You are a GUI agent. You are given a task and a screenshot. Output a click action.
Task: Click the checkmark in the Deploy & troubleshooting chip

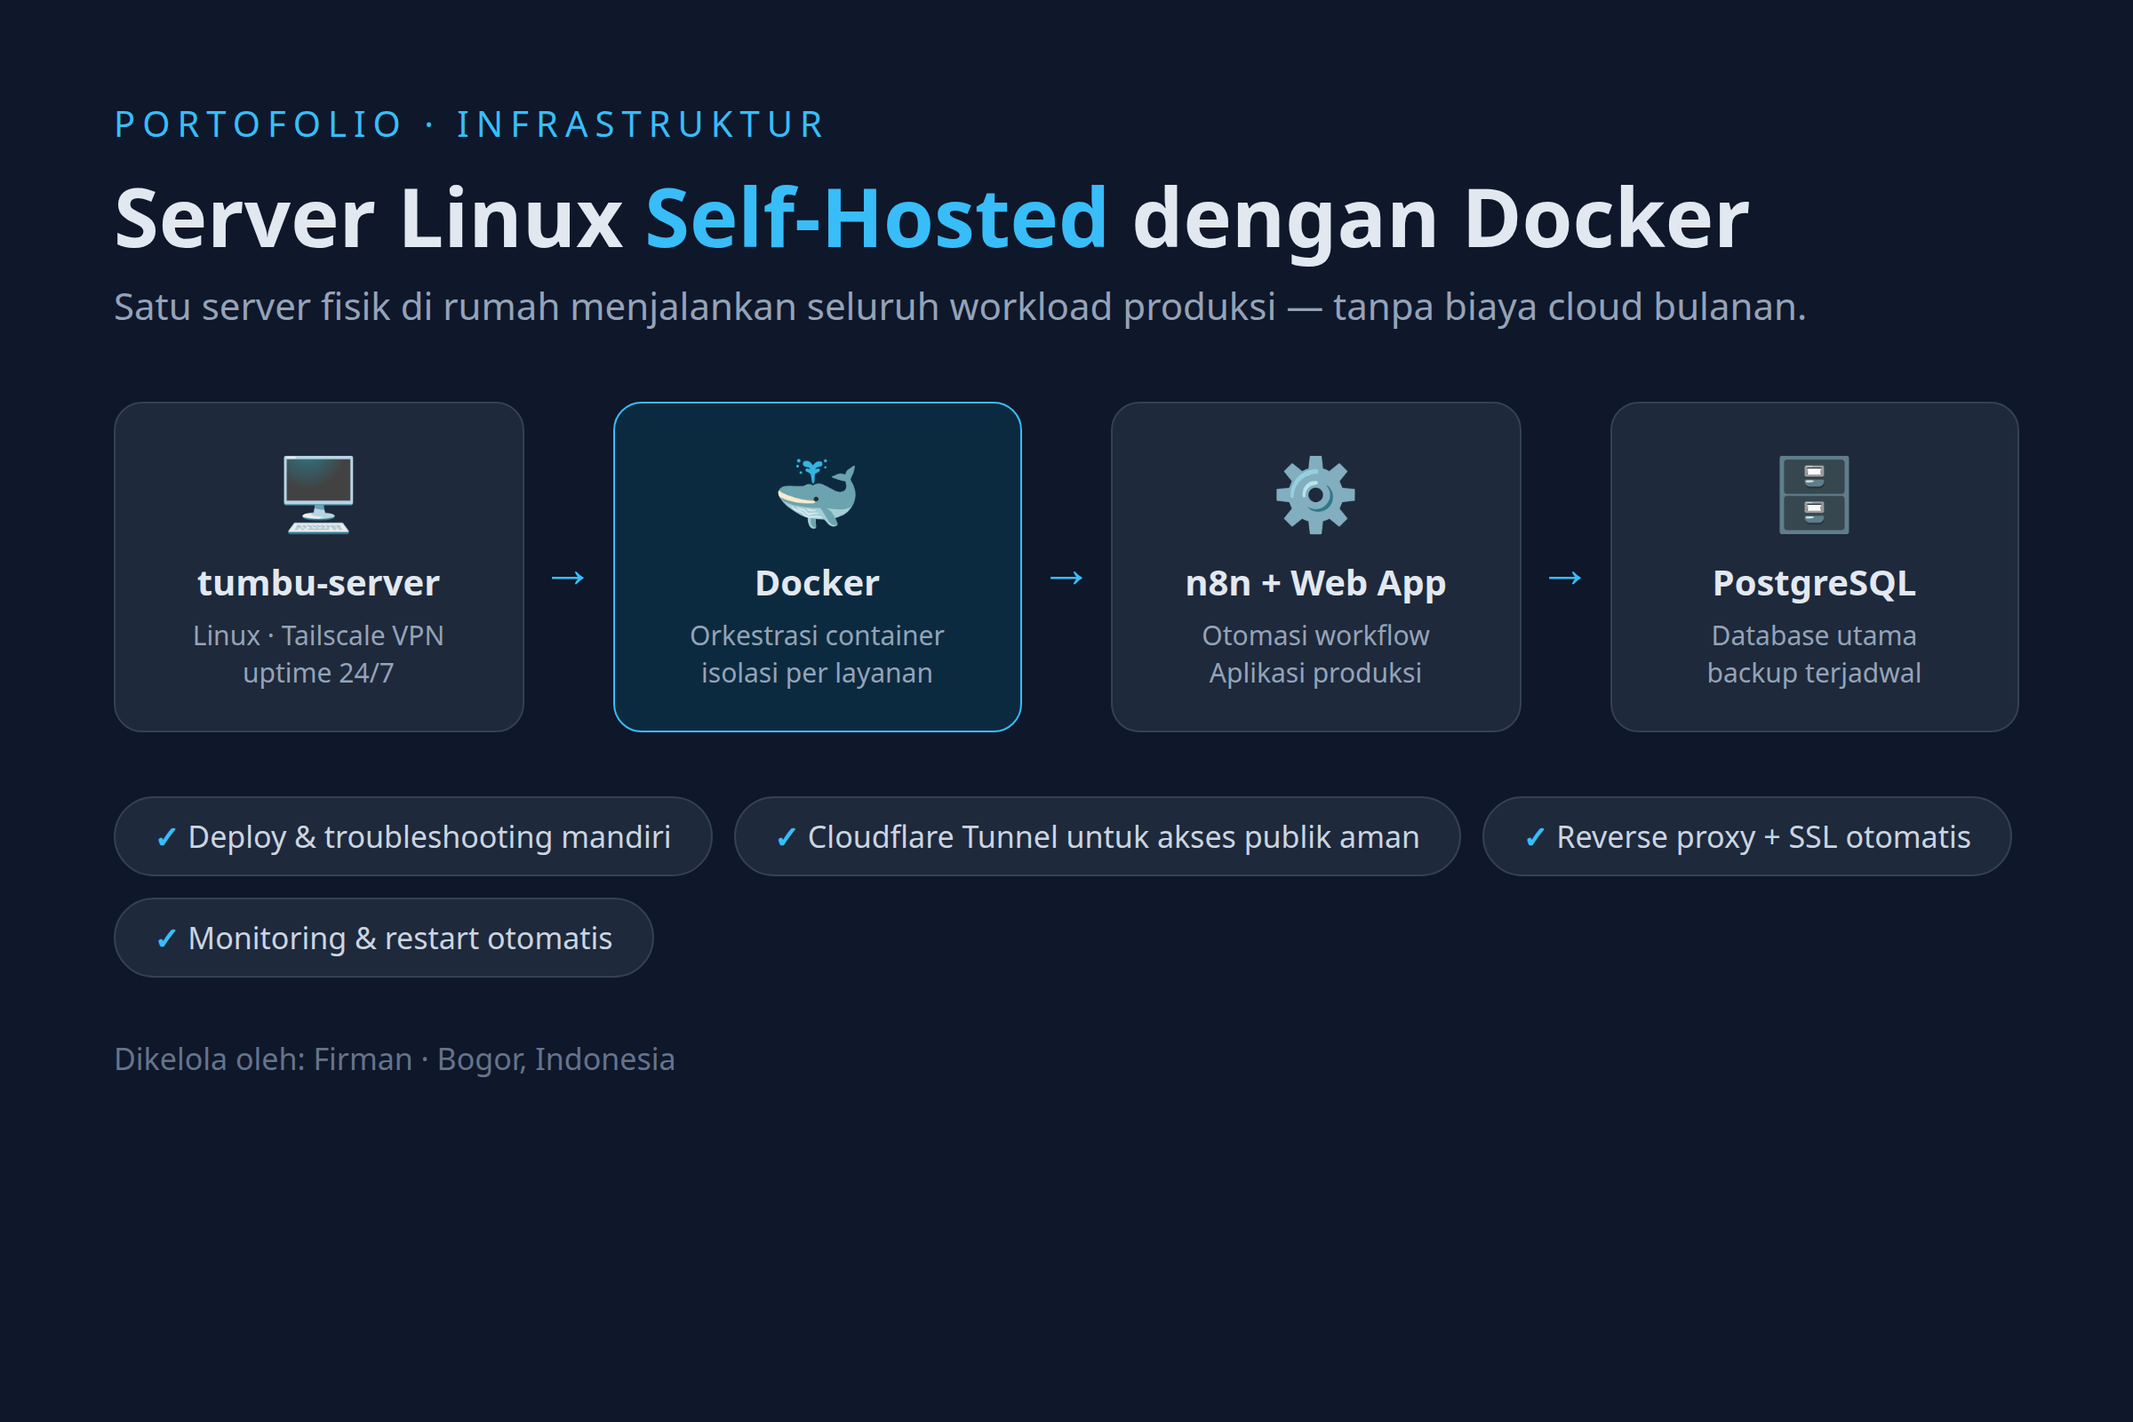[x=166, y=837]
